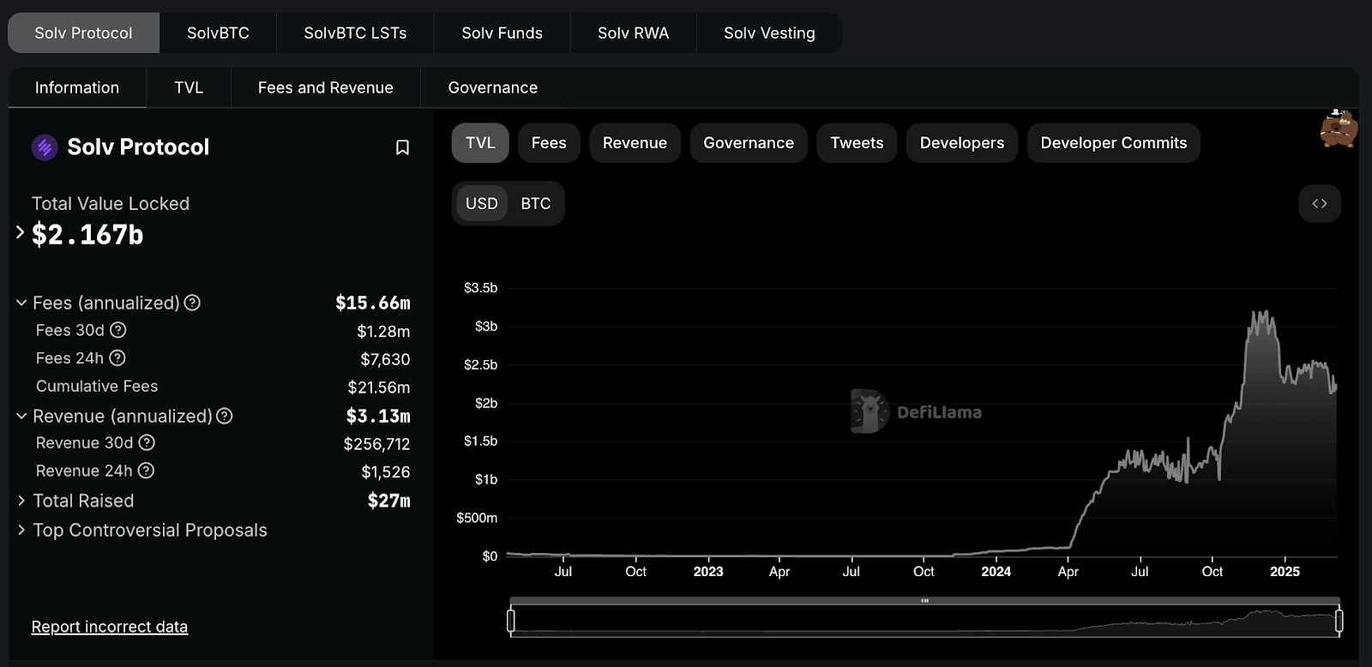Click the $1.28m Fees 30d value
1372x667 pixels.
(383, 331)
